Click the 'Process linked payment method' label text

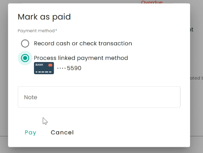pos(81,58)
